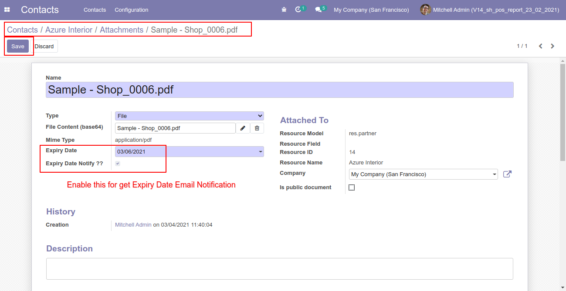Expand the Company dropdown field
Viewport: 566px width, 291px height.
pyautogui.click(x=424, y=174)
